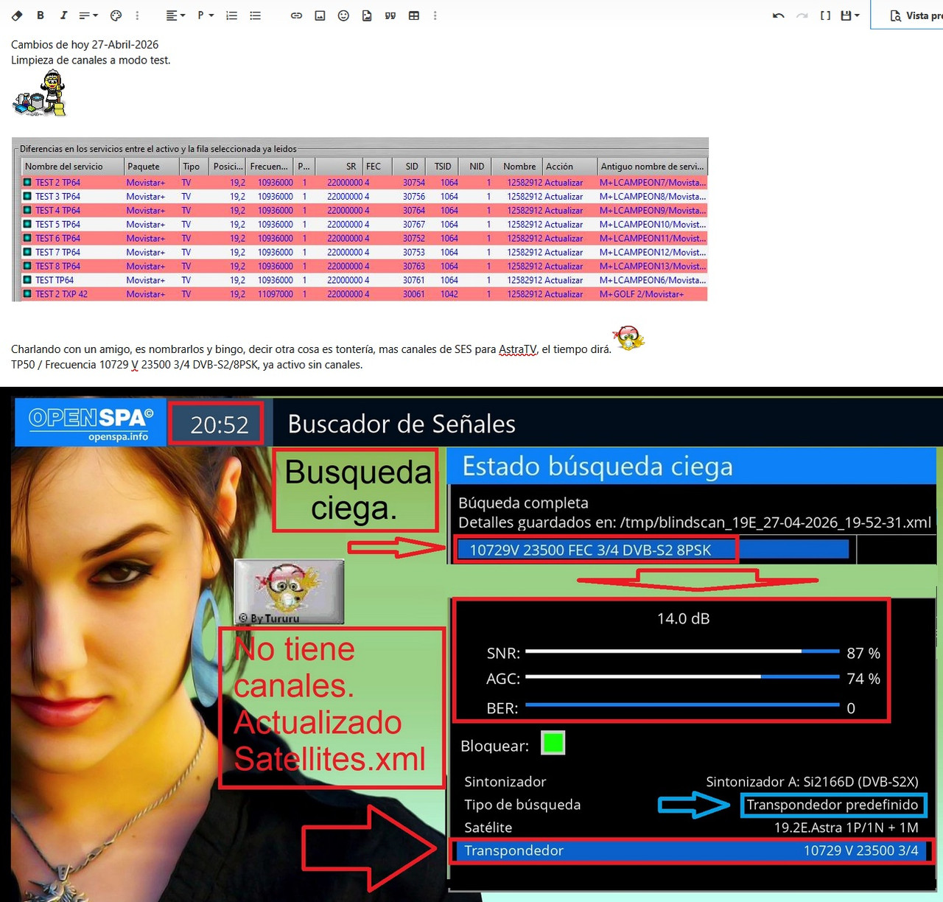The height and width of the screenshot is (902, 943).
Task: Toggle bold formatting
Action: tap(41, 15)
